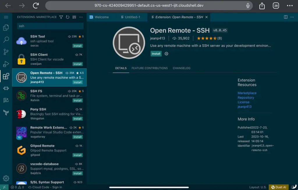298x190 pixels.
Task: Open the hamburger application menu
Action: click(x=6, y=17)
